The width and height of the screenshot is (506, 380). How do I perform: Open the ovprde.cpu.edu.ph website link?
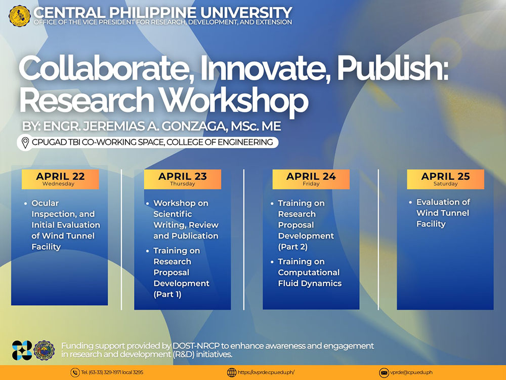(266, 372)
